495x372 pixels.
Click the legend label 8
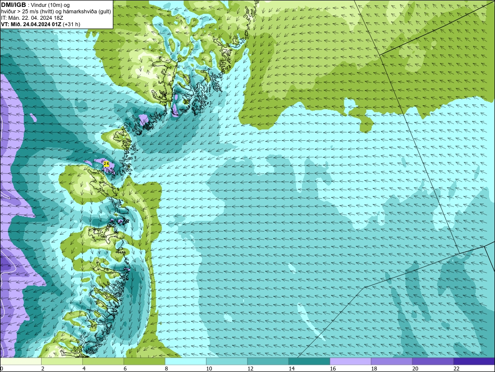point(166,369)
